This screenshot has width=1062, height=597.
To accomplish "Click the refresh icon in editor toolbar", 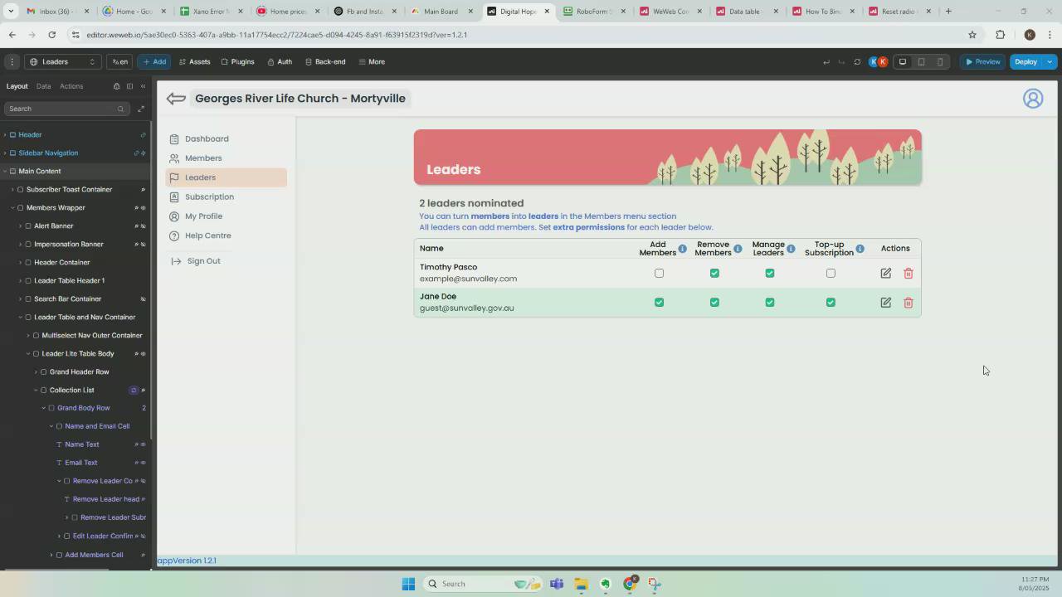I will (857, 62).
